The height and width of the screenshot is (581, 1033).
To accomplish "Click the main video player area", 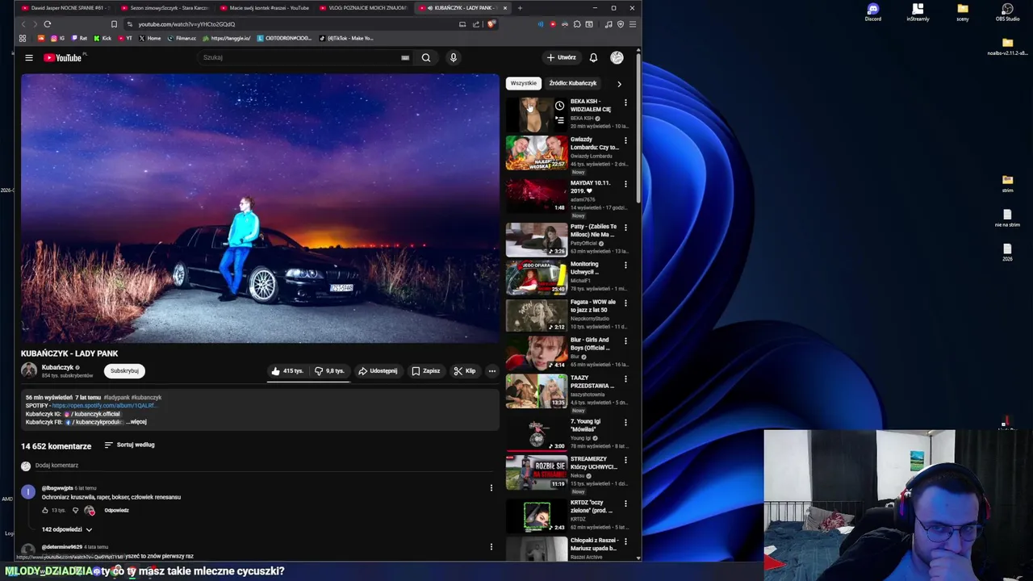I will 260,208.
